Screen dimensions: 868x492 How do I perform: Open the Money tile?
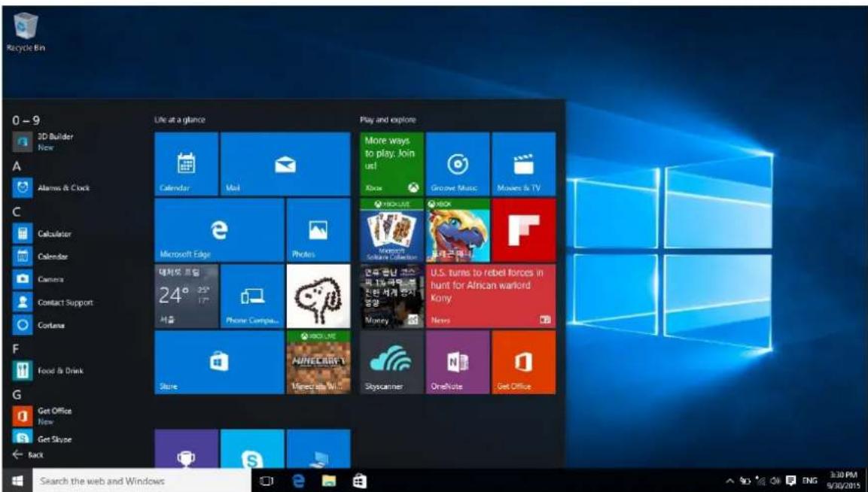point(391,296)
